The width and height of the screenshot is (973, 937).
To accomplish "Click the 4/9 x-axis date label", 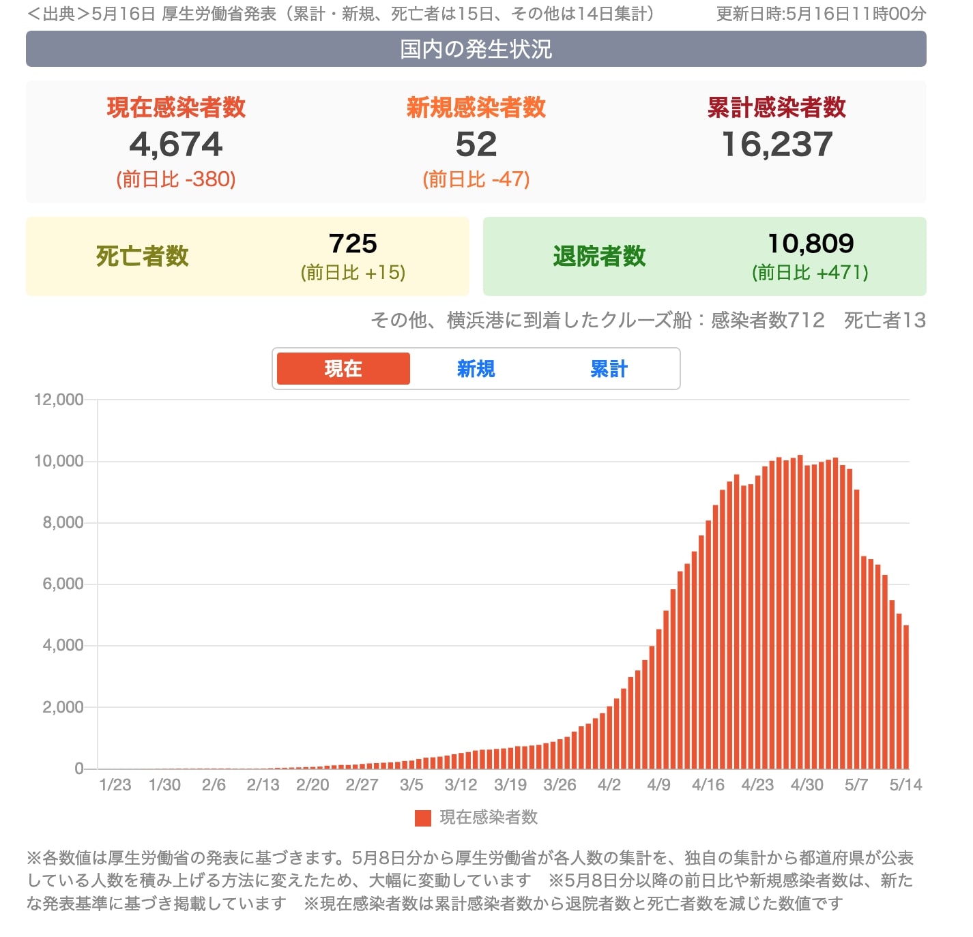I will point(658,785).
